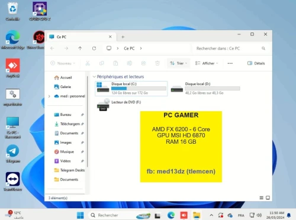Open the three-dots more options menu
This screenshot has height=220, width=296.
[230, 63]
